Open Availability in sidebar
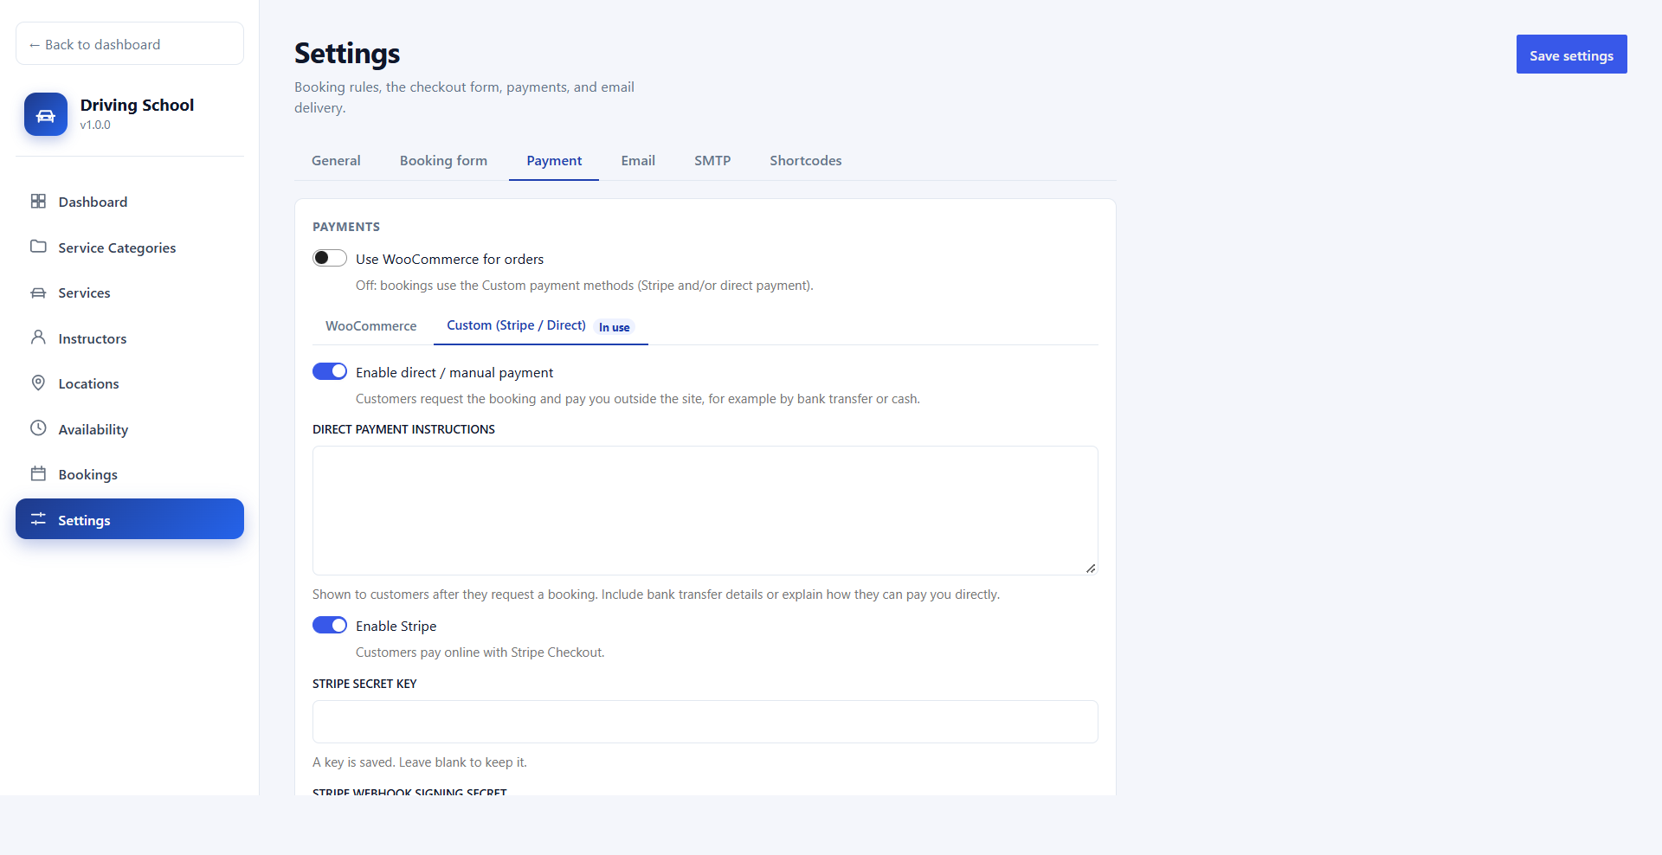1662x855 pixels. [130, 429]
